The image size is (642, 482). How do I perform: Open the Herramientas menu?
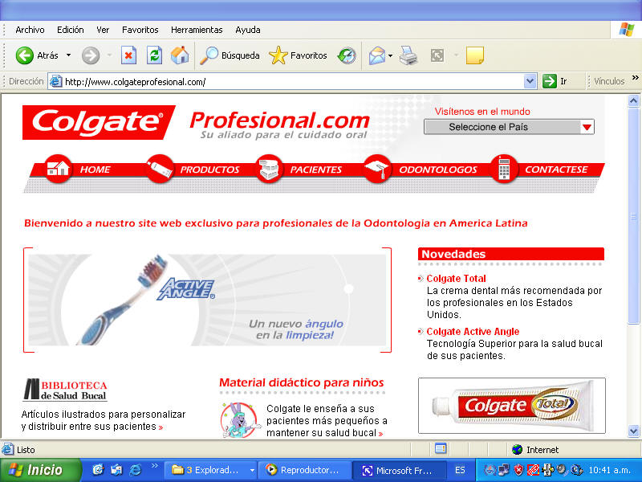[197, 30]
